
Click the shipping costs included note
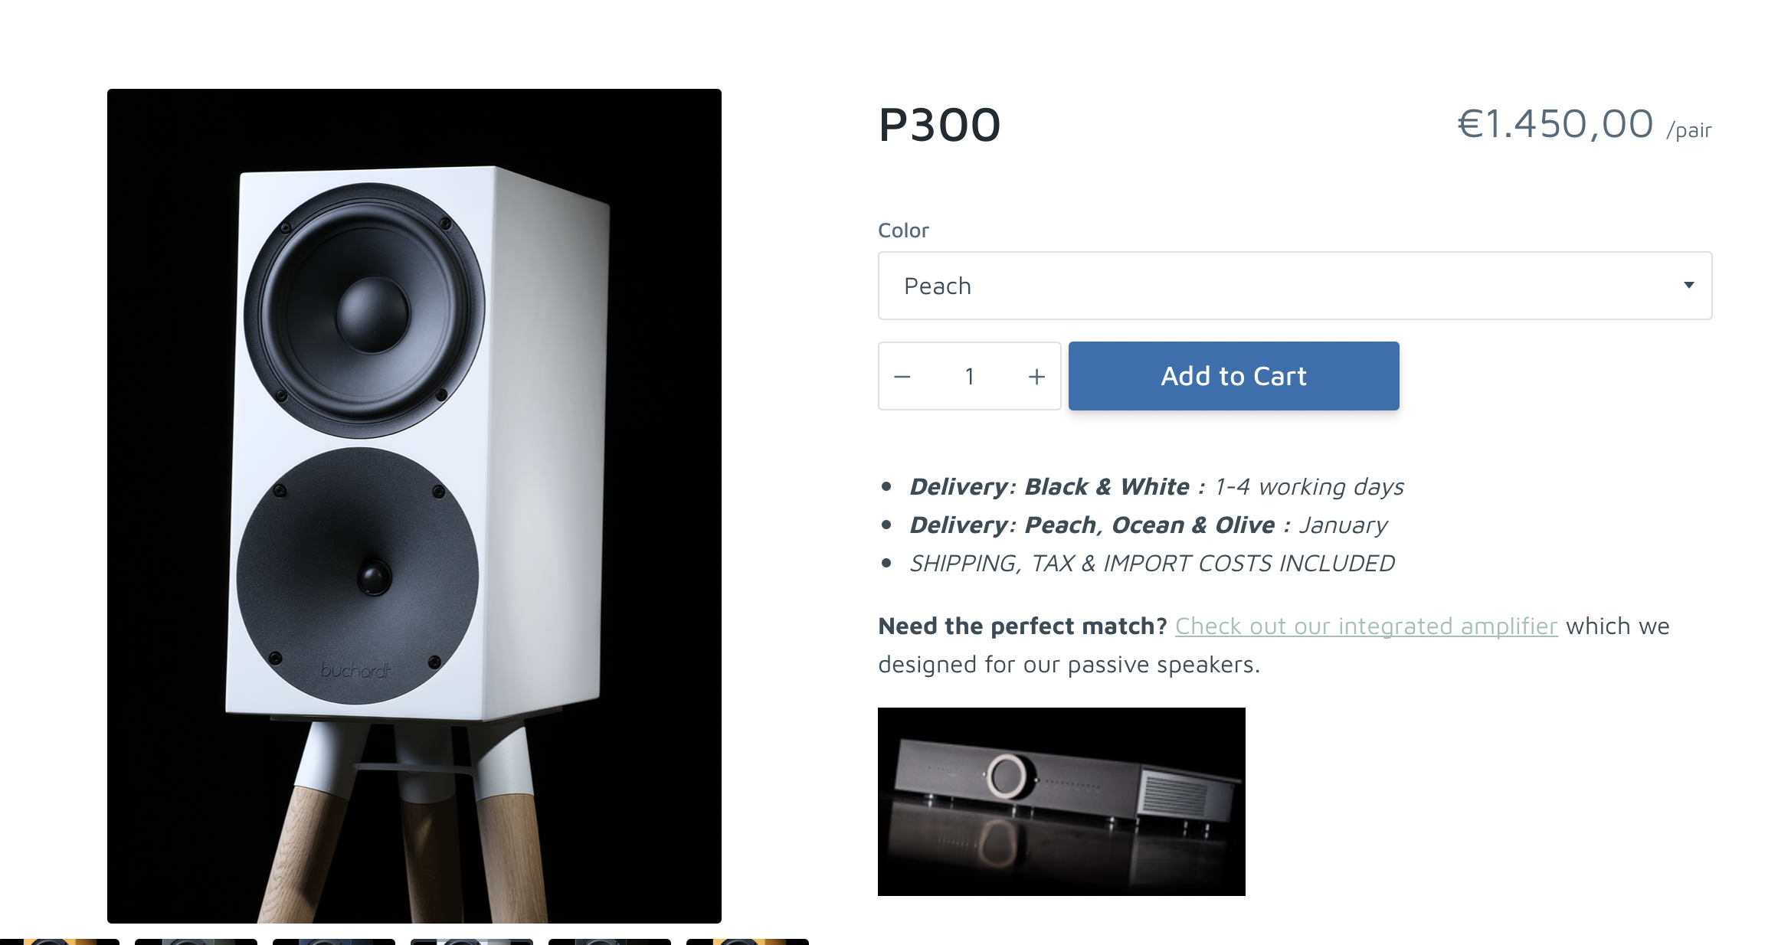point(1152,563)
